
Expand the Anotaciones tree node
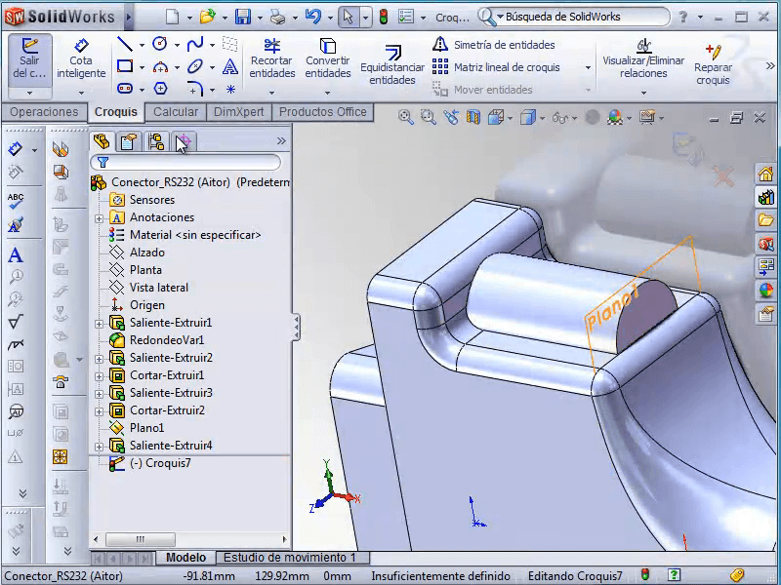pyautogui.click(x=99, y=217)
